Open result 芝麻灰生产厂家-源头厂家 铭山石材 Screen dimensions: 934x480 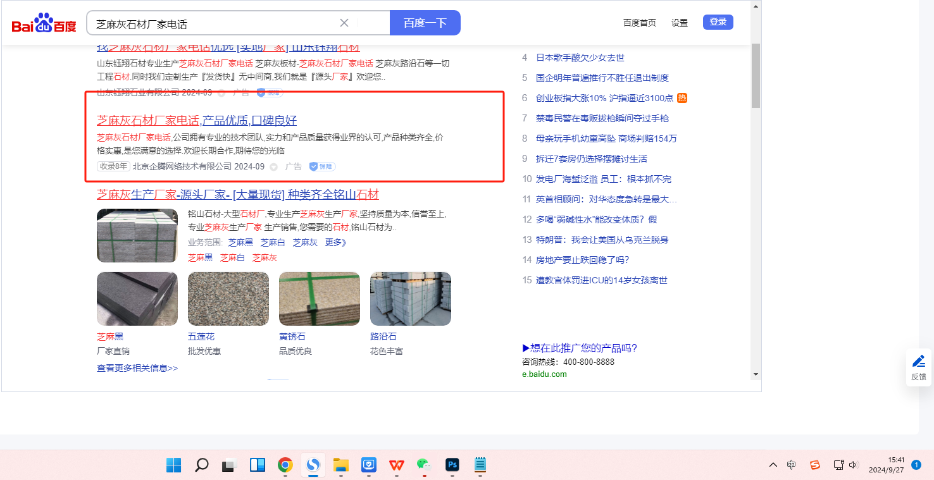[238, 195]
